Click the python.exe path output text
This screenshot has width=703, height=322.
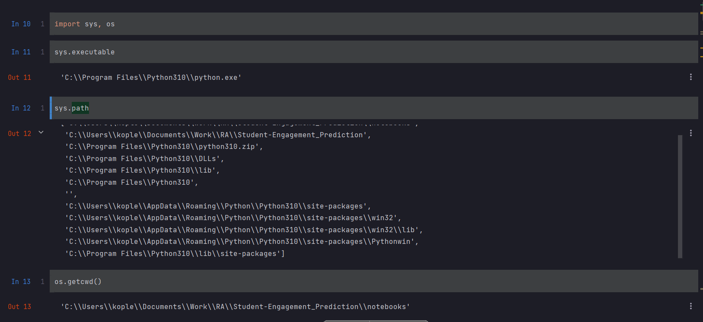click(x=151, y=78)
